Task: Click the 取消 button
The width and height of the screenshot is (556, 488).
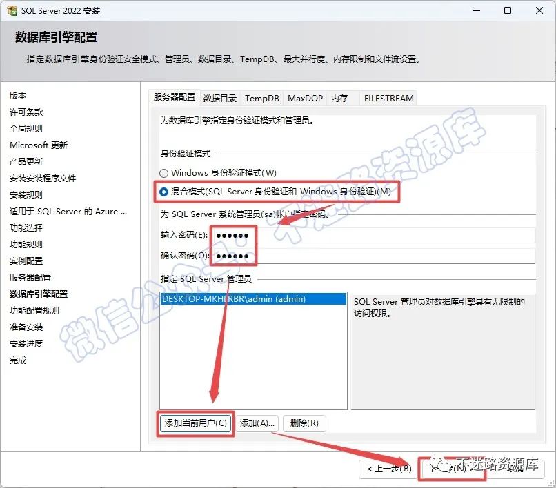Action: point(515,469)
